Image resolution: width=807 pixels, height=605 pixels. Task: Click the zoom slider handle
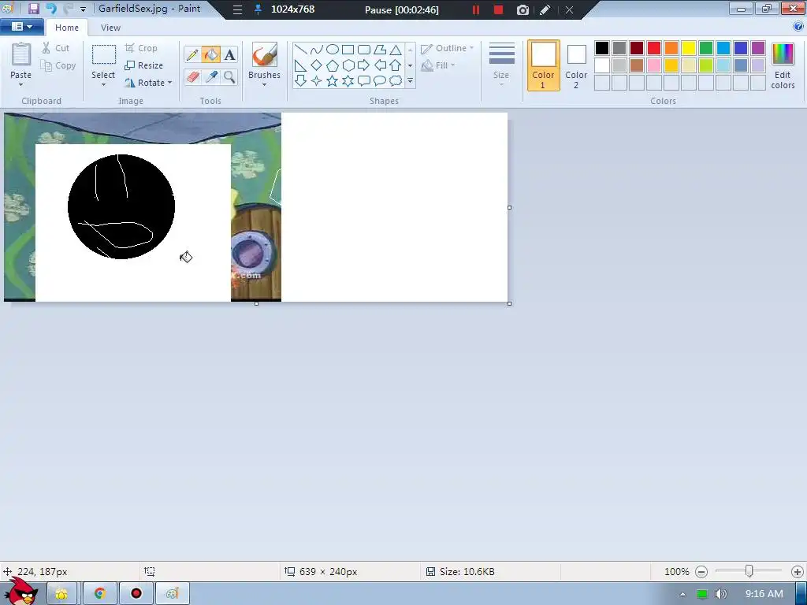pos(749,571)
